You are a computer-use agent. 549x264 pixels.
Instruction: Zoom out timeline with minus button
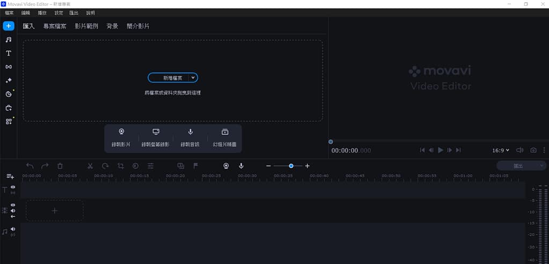point(268,166)
